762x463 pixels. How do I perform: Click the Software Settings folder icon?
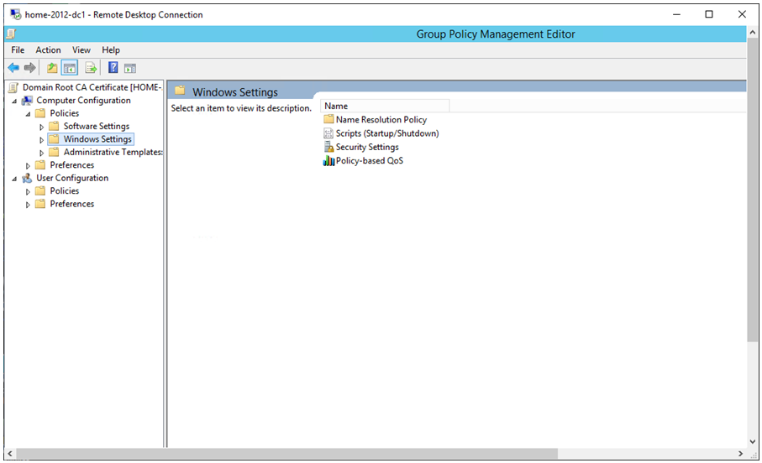click(54, 126)
